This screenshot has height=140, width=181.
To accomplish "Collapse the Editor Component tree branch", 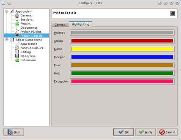I will 7,40.
